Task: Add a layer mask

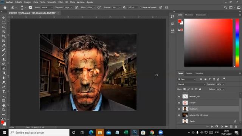Action: (x=217, y=127)
